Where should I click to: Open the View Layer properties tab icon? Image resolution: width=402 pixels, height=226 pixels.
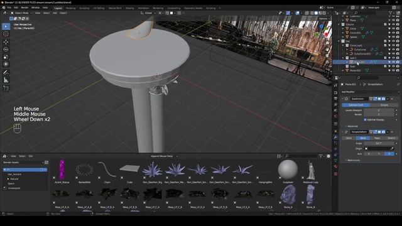tap(336, 105)
